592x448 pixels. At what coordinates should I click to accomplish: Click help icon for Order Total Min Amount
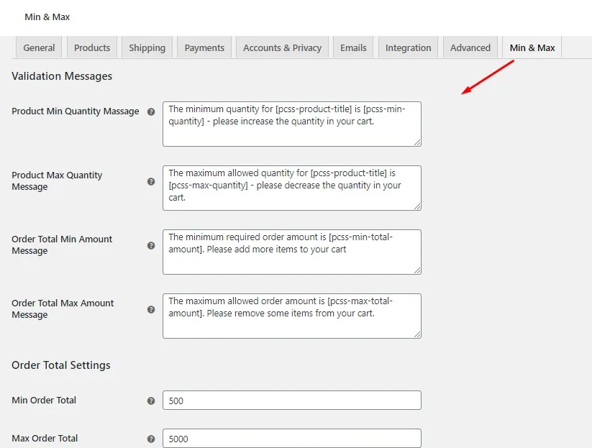pyautogui.click(x=151, y=246)
